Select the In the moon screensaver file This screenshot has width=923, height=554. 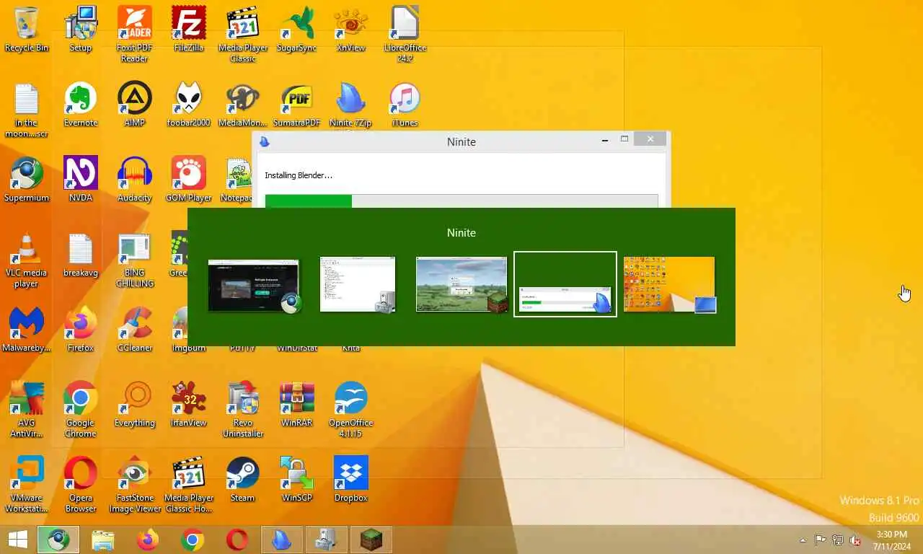(27, 110)
